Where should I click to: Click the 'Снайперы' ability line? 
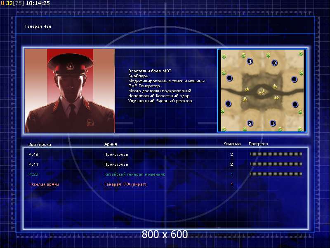pos(139,76)
